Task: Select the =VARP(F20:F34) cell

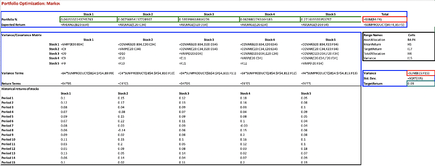Action: [313, 63]
